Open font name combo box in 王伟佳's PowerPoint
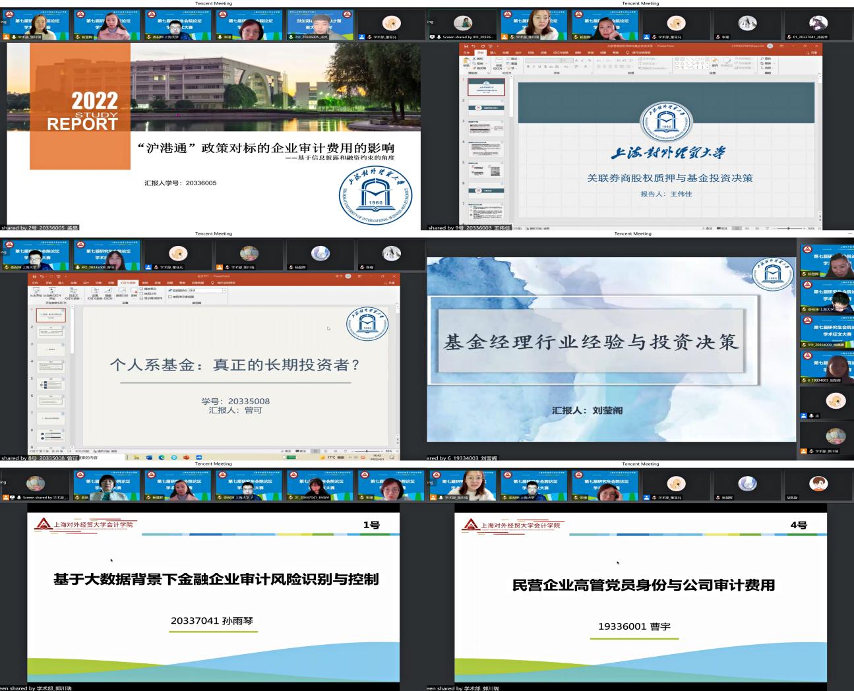Image resolution: width=854 pixels, height=691 pixels. tap(542, 61)
